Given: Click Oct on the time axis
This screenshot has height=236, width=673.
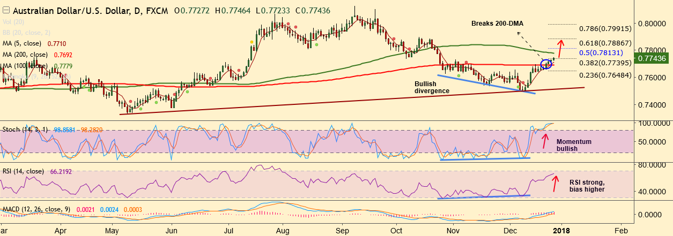Looking at the screenshot, I should point(396,230).
